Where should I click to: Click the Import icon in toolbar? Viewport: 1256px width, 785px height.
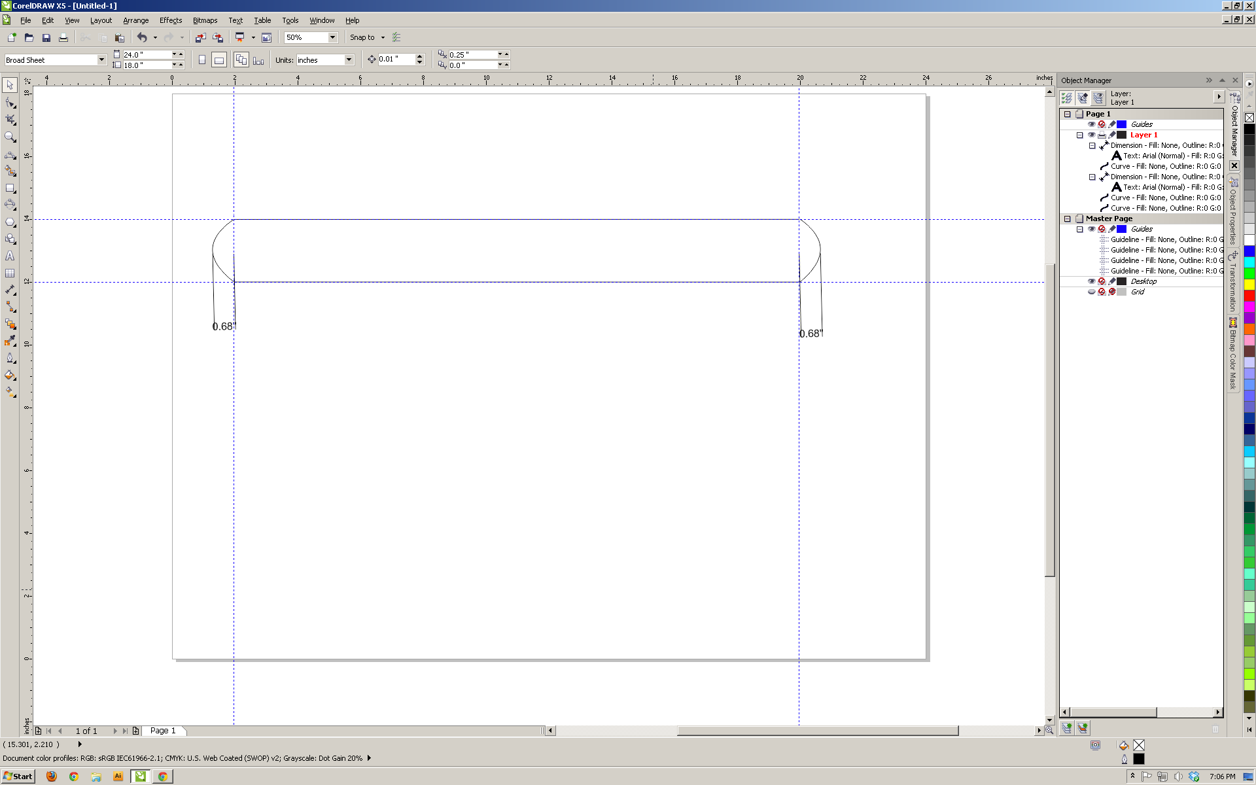(x=200, y=37)
